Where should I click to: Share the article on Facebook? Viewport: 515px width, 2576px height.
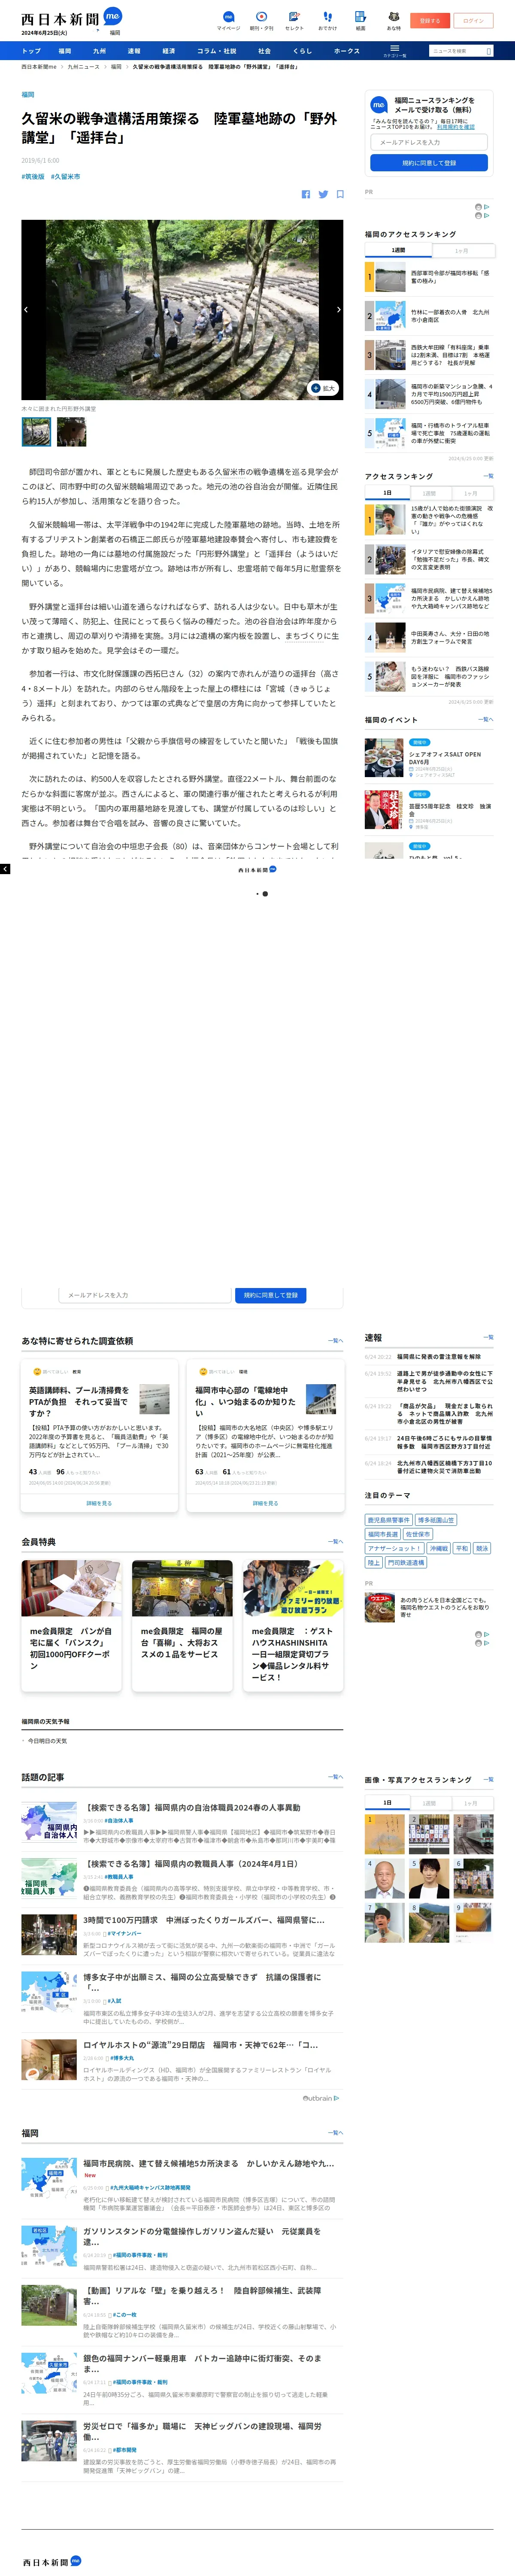[x=305, y=194]
